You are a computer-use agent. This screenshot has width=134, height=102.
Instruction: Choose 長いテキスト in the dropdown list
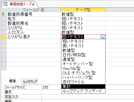coord(83,46)
